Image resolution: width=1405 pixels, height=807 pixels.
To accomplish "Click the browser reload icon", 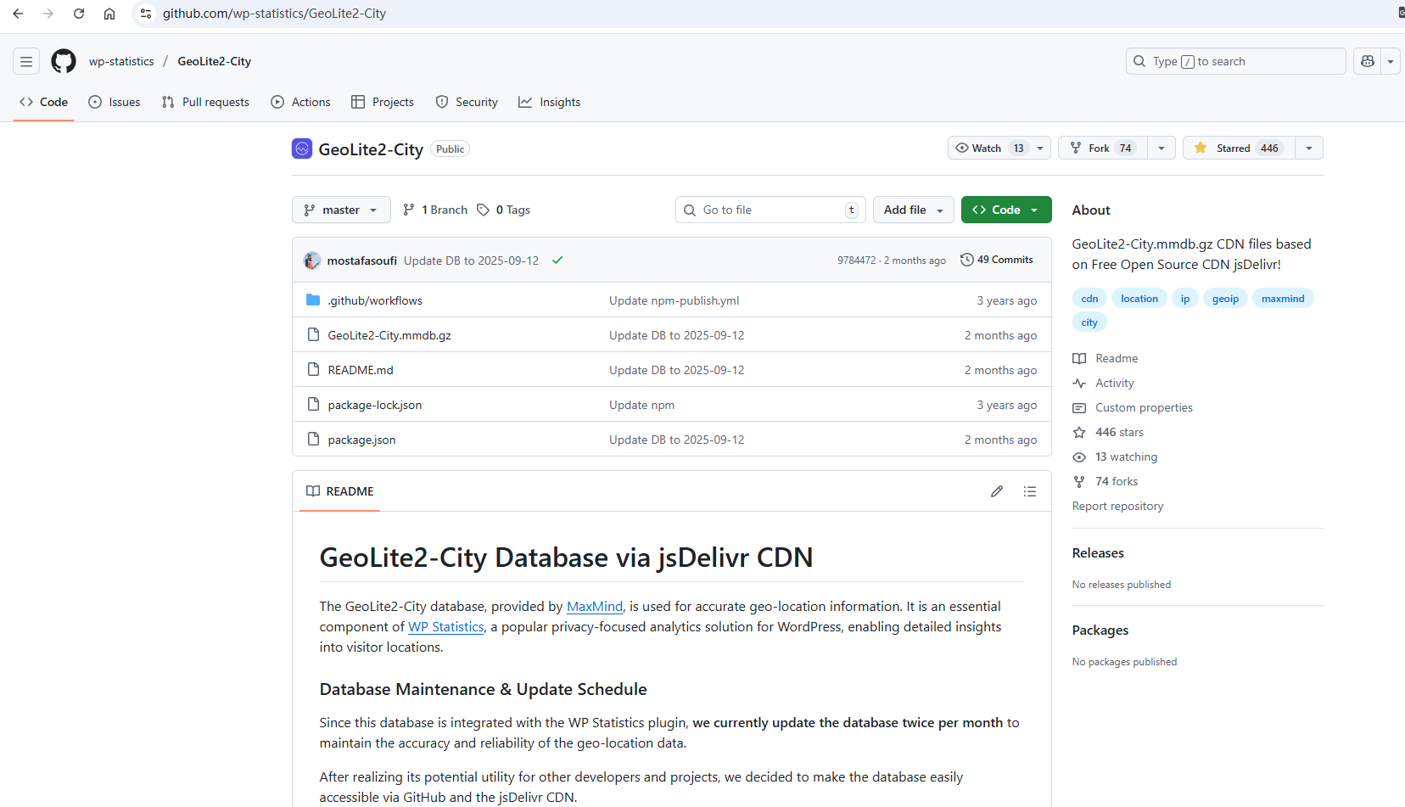I will (79, 14).
